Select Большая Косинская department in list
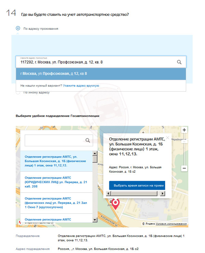 click(55, 161)
